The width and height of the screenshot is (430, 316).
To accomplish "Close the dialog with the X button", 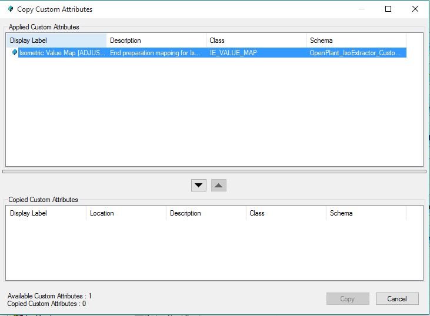I will pyautogui.click(x=415, y=9).
